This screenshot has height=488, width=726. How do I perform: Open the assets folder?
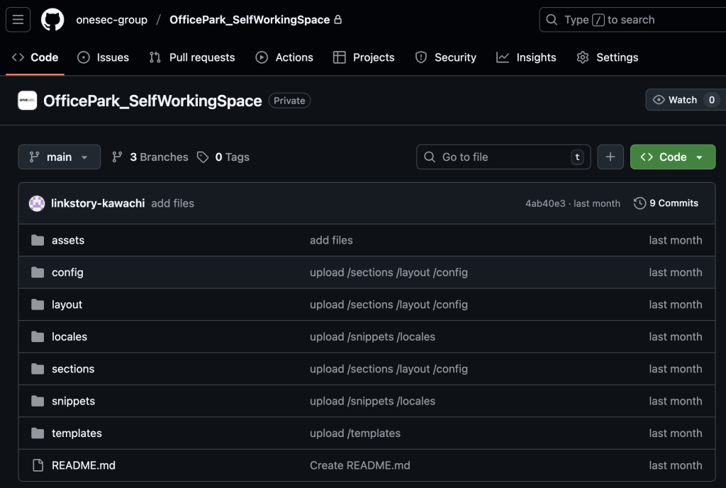click(x=68, y=241)
